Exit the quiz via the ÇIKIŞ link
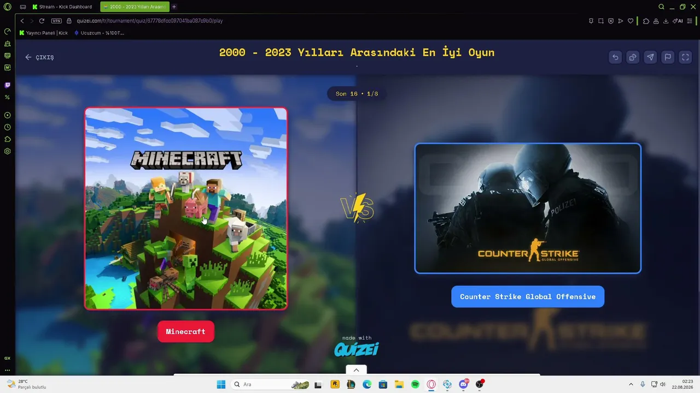 click(39, 57)
